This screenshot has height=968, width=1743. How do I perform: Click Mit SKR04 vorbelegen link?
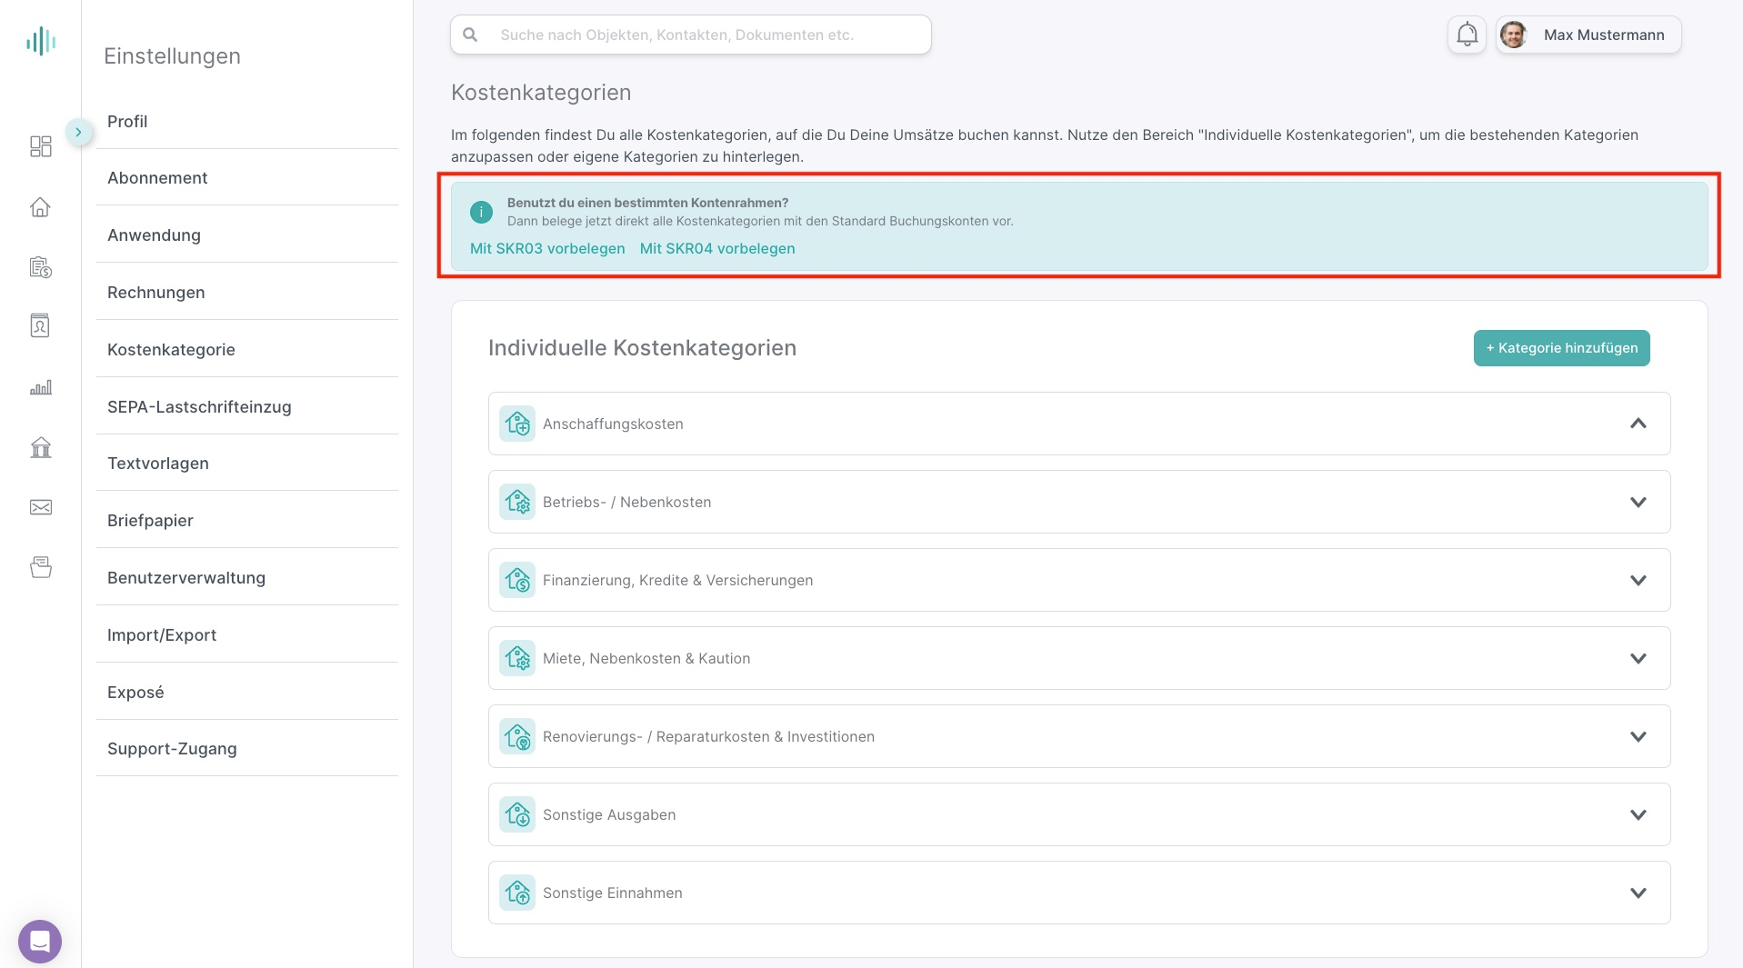(717, 248)
